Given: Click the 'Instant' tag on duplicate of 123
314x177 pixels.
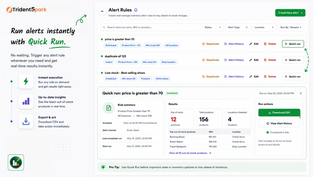Looking at the screenshot, I should [109, 62].
